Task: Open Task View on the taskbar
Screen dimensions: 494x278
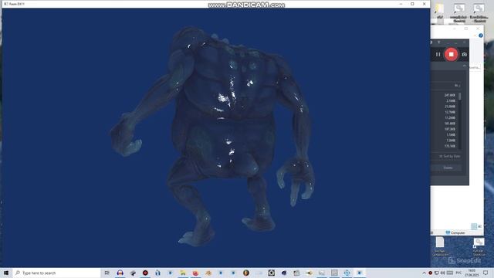Action: click(x=107, y=273)
